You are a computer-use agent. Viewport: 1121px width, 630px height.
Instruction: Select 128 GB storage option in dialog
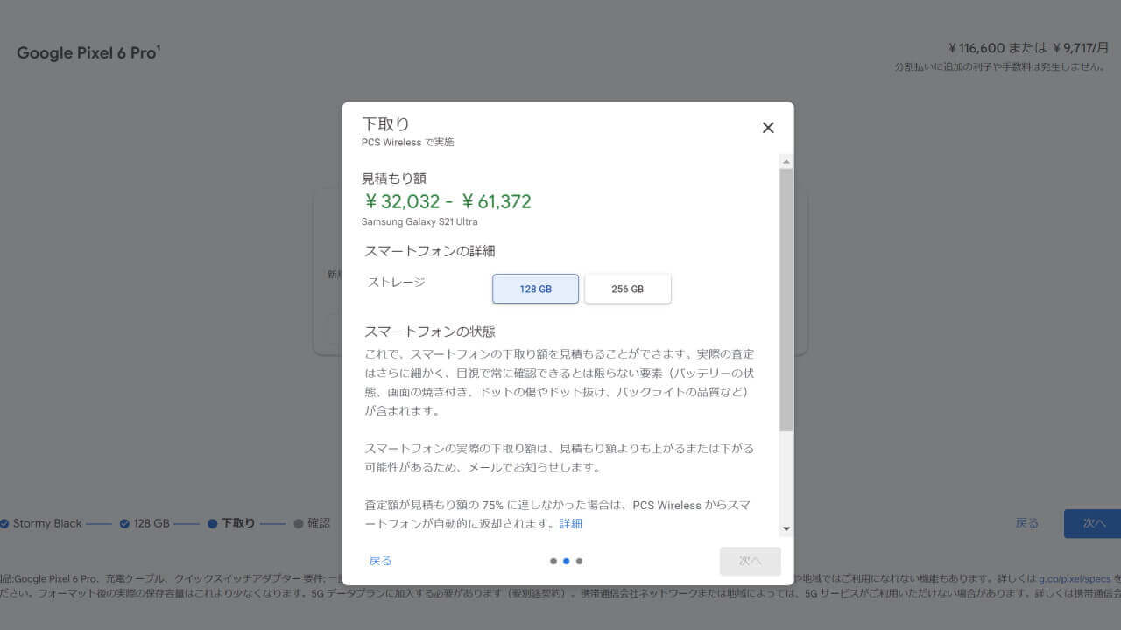tap(535, 289)
